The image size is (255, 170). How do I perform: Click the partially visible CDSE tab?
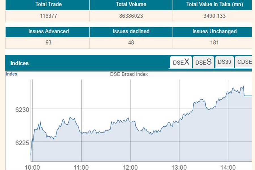point(244,62)
